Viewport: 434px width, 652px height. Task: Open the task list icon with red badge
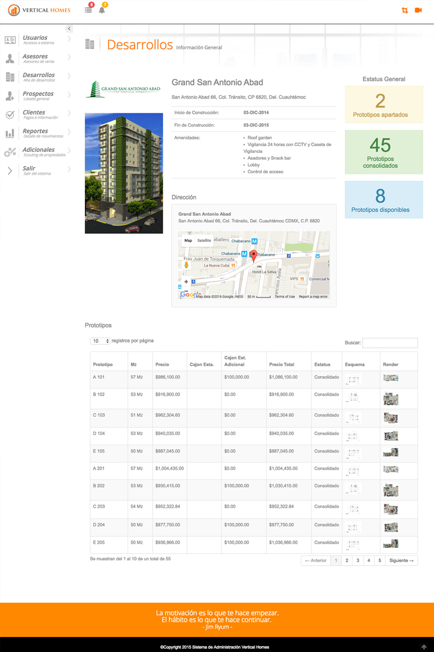89,9
